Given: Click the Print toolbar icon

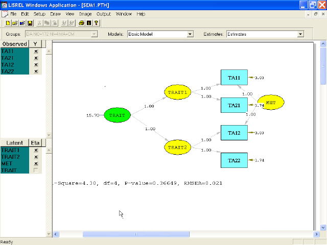Looking at the screenshot, I should point(81,23).
